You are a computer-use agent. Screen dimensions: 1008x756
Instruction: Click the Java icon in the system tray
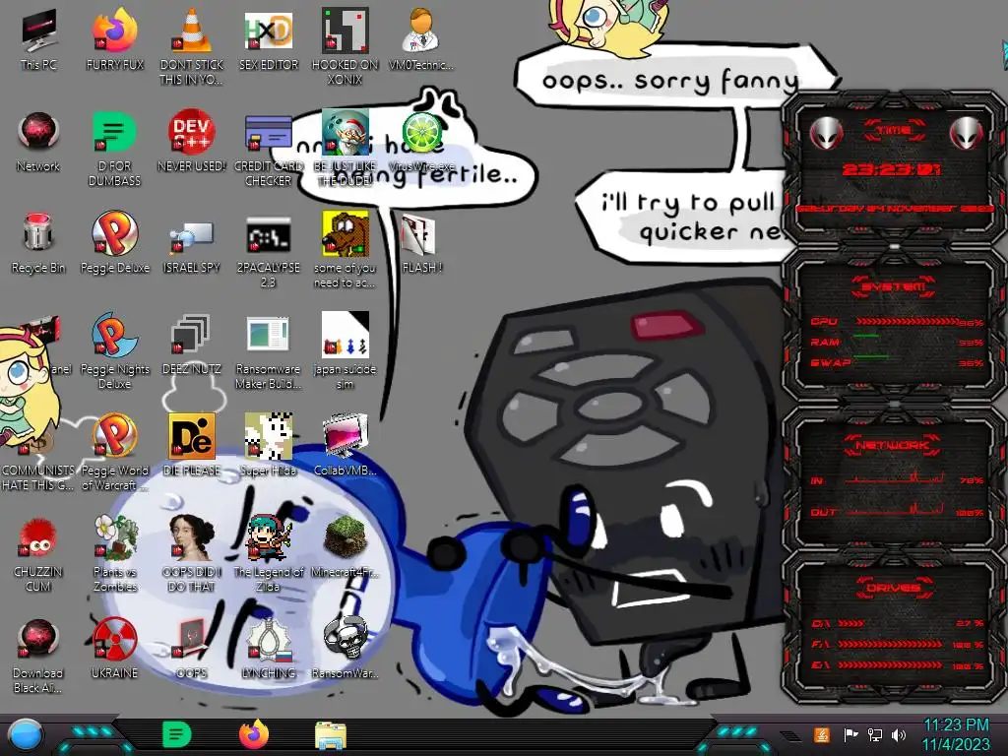tap(822, 734)
